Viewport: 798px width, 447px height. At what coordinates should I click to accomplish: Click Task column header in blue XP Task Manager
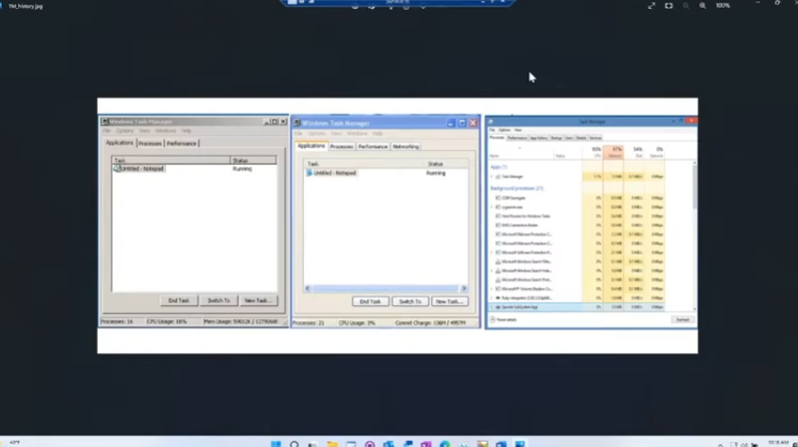364,164
